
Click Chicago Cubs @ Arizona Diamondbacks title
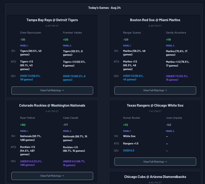(x=155, y=177)
